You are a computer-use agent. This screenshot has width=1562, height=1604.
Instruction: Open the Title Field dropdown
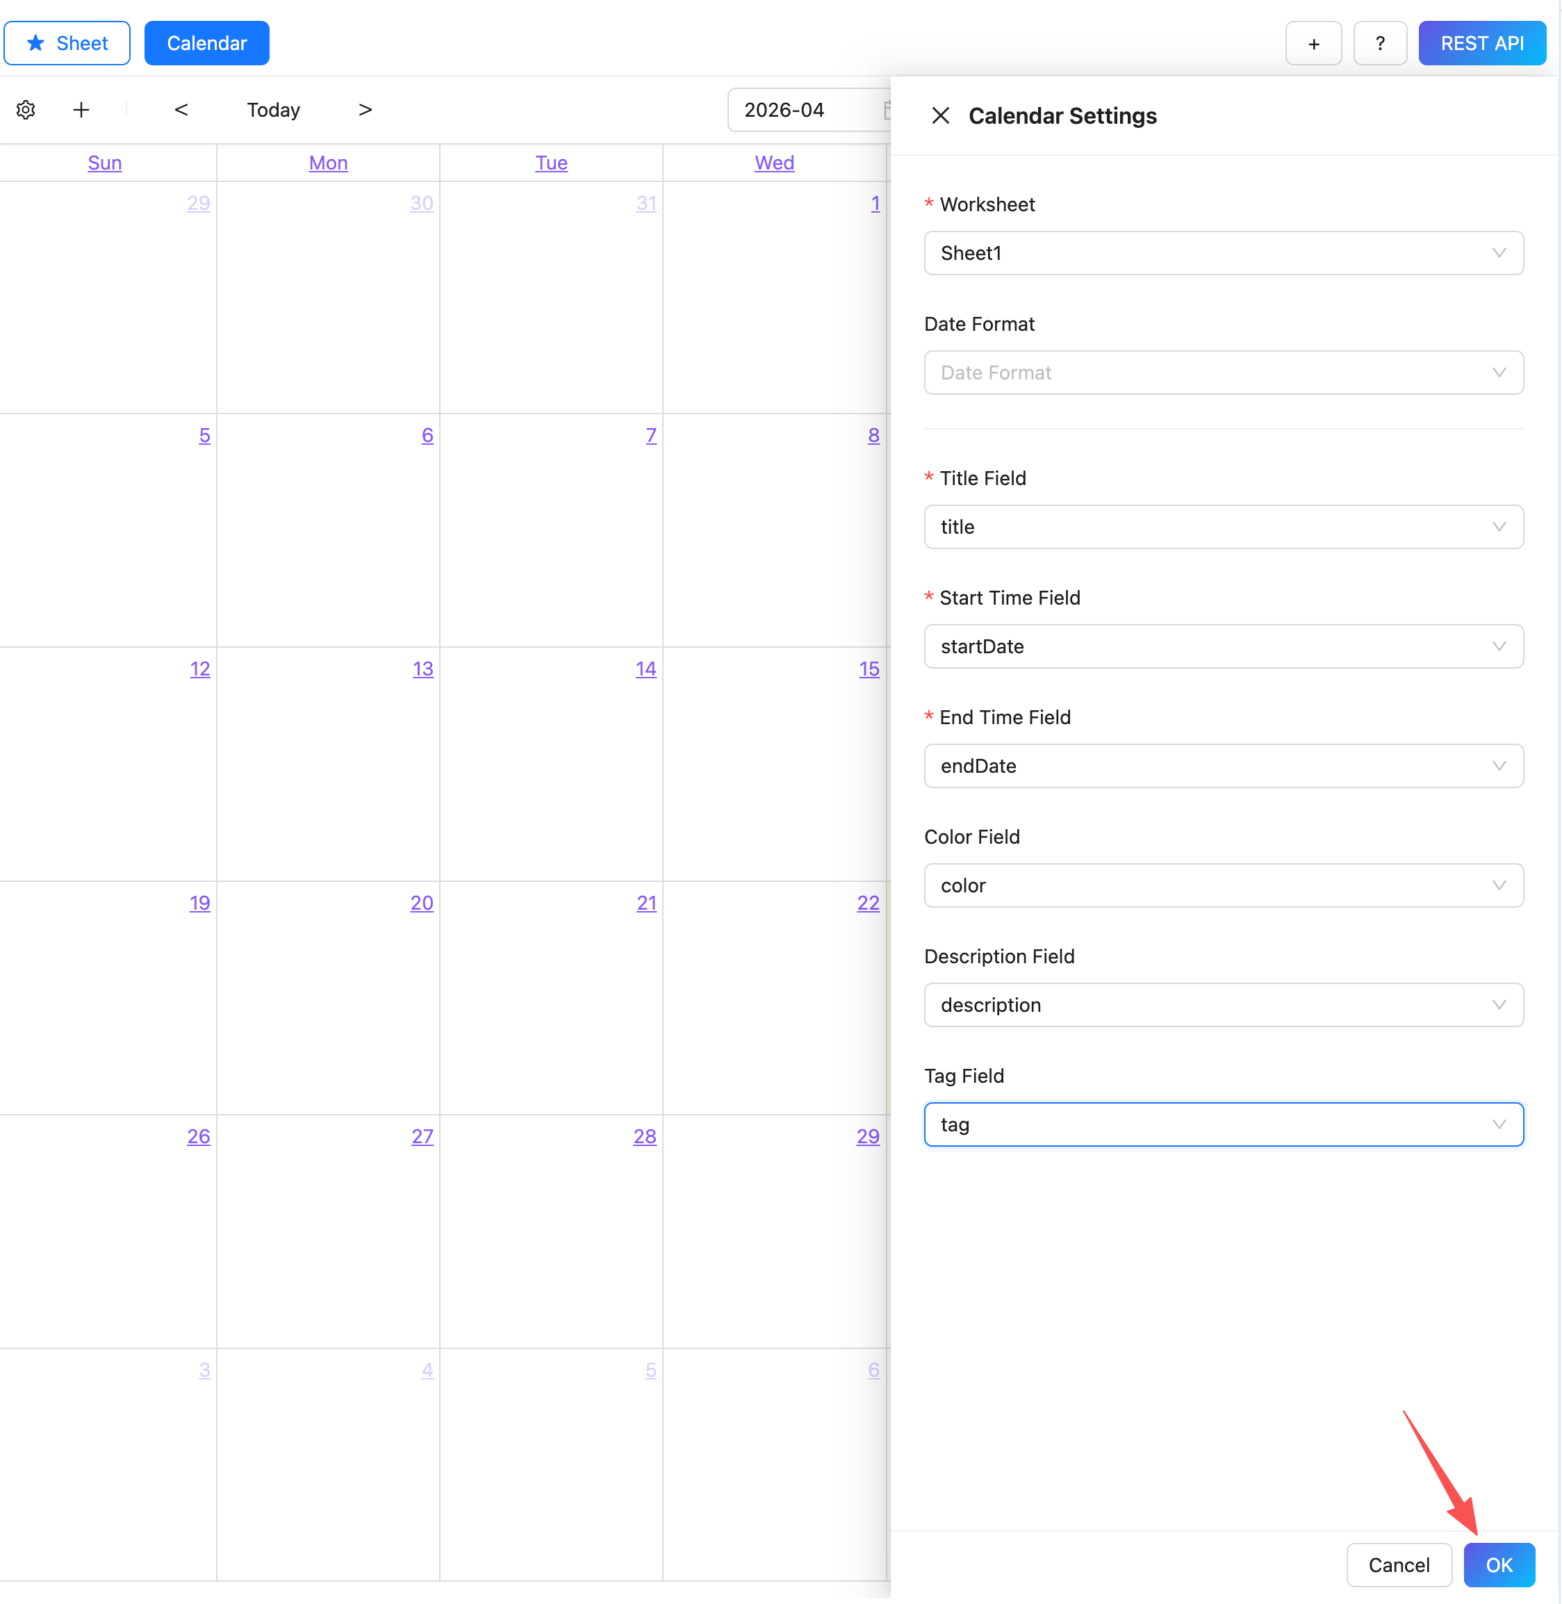click(x=1222, y=527)
